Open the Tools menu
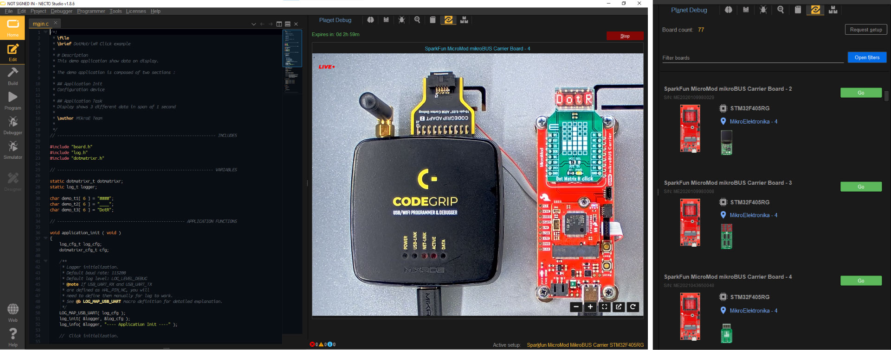This screenshot has height=350, width=891. pyautogui.click(x=116, y=11)
